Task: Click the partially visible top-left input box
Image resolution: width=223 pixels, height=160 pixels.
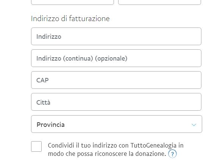Action: tap(72, 2)
